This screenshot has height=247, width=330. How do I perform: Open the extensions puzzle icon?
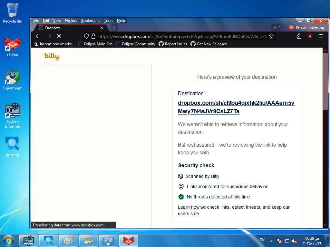[x=299, y=36]
